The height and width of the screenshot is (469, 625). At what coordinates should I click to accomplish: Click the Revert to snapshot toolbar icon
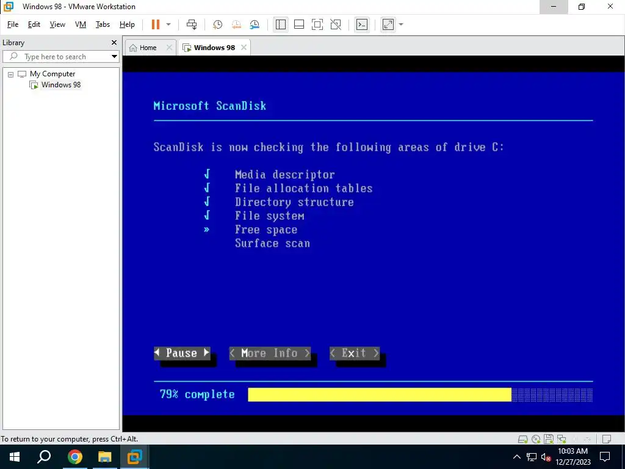point(236,24)
